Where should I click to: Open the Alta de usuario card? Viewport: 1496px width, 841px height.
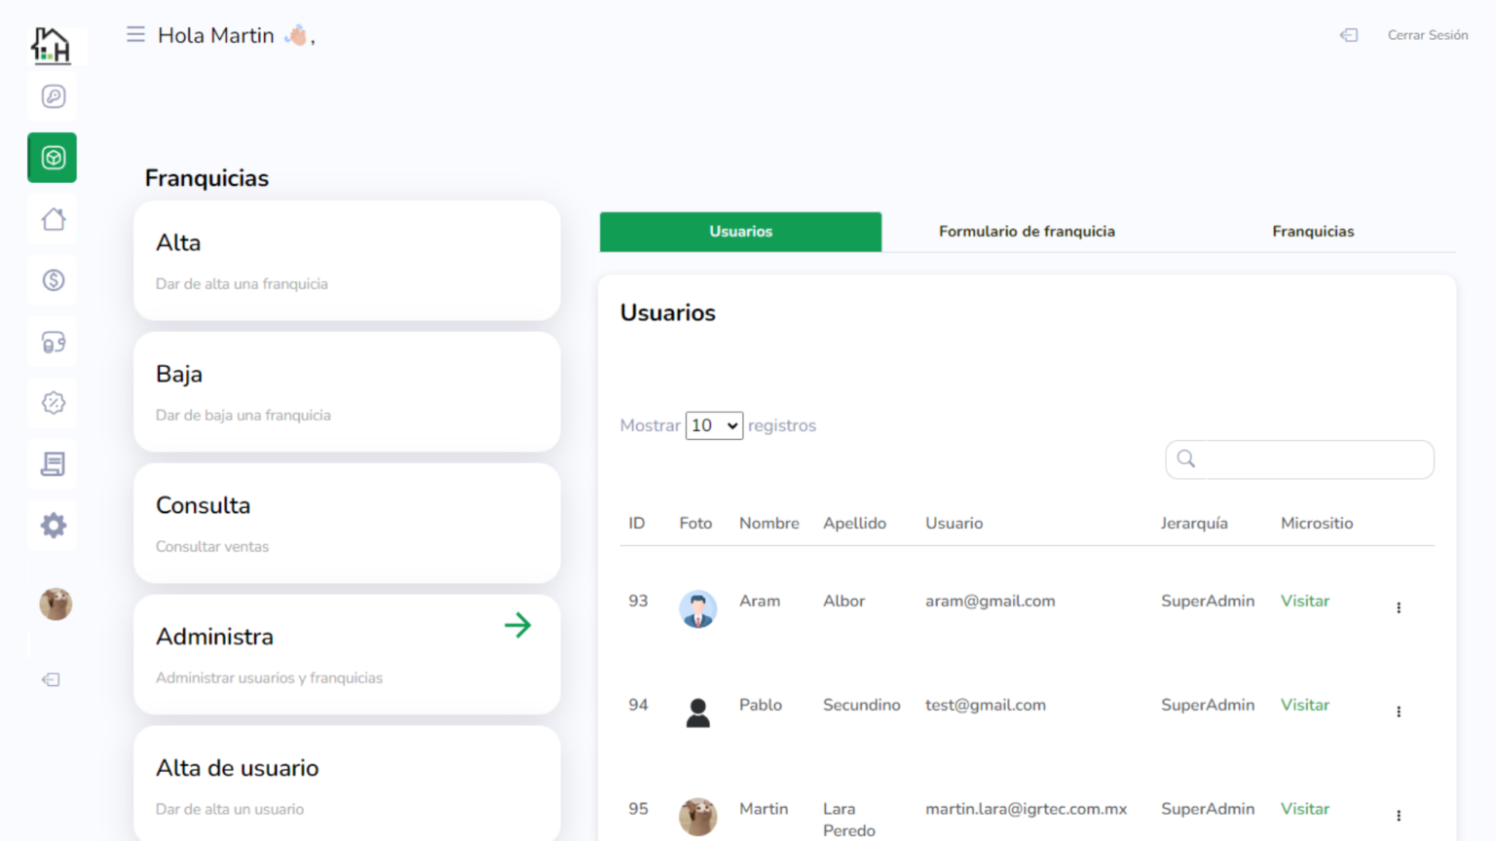(x=347, y=785)
